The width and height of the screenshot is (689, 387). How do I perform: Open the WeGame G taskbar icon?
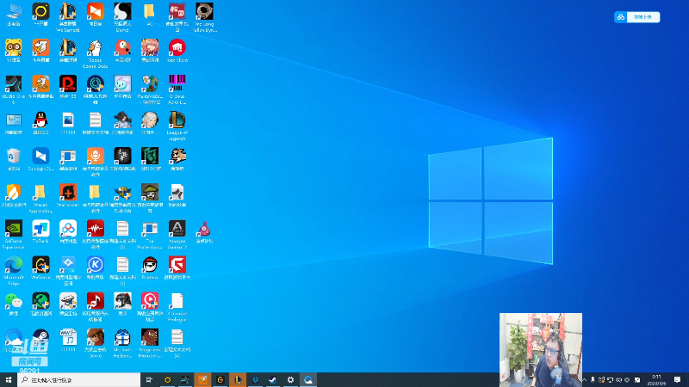tap(220, 379)
